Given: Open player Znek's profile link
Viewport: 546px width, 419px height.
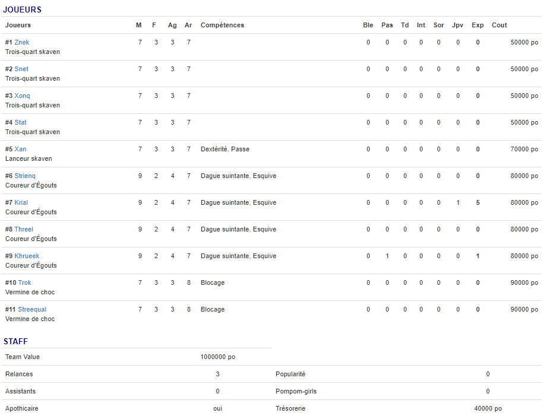Looking at the screenshot, I should point(22,42).
